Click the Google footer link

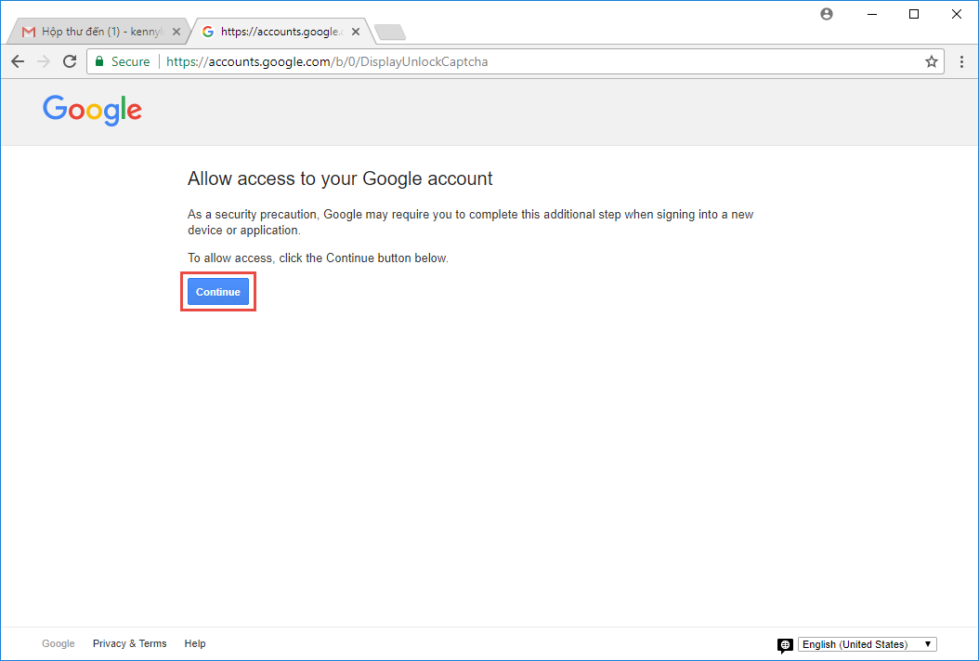coord(59,643)
